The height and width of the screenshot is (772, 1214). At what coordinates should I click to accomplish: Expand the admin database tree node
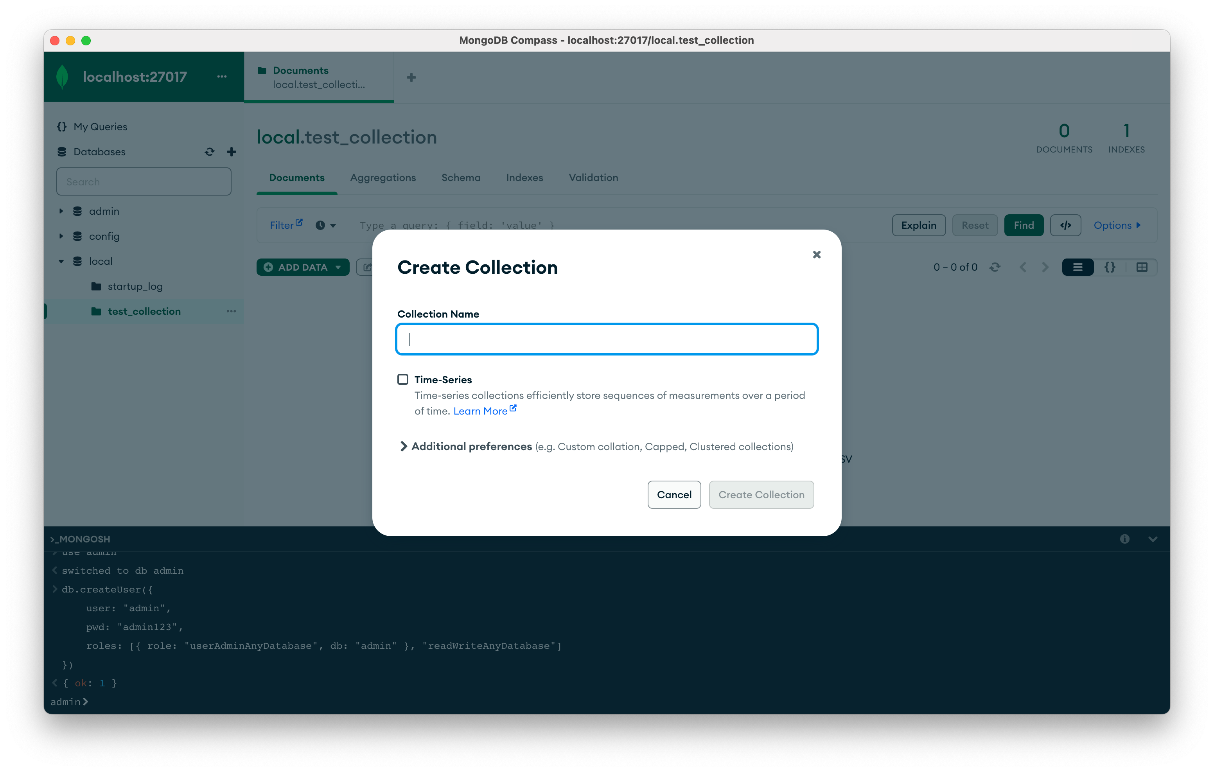click(61, 211)
